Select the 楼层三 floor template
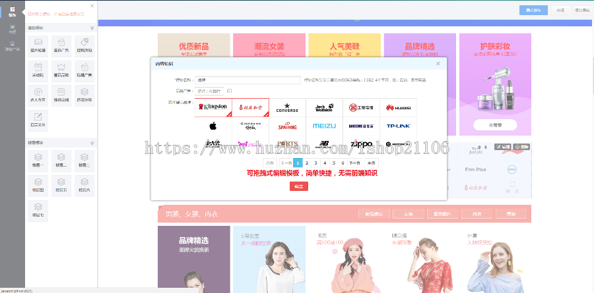 [84, 161]
